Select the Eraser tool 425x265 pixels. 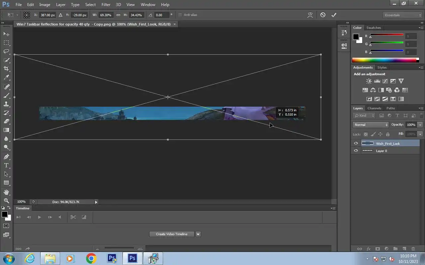click(x=6, y=121)
